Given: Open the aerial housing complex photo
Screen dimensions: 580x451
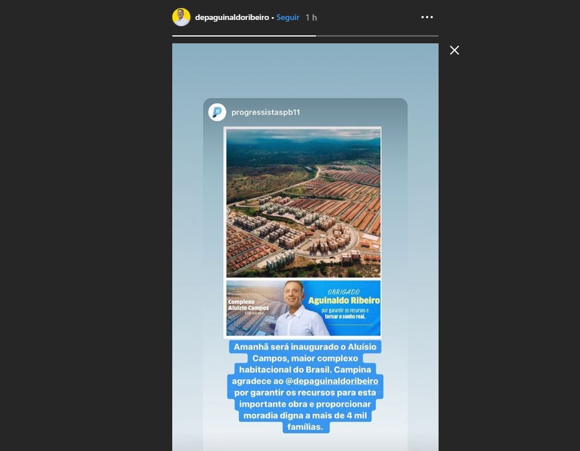Looking at the screenshot, I should 303,202.
